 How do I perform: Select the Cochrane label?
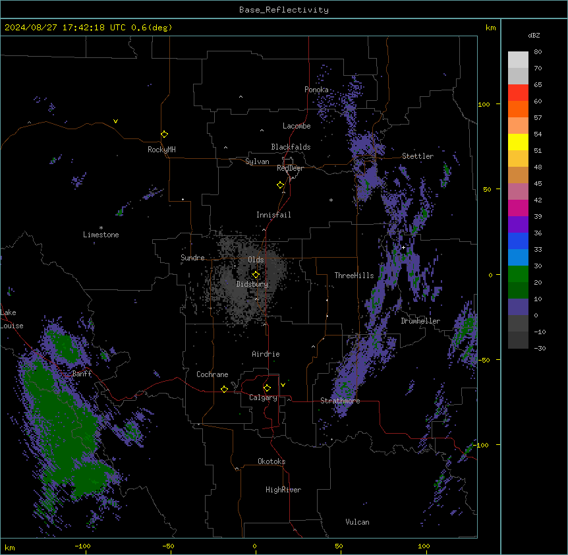(x=212, y=374)
